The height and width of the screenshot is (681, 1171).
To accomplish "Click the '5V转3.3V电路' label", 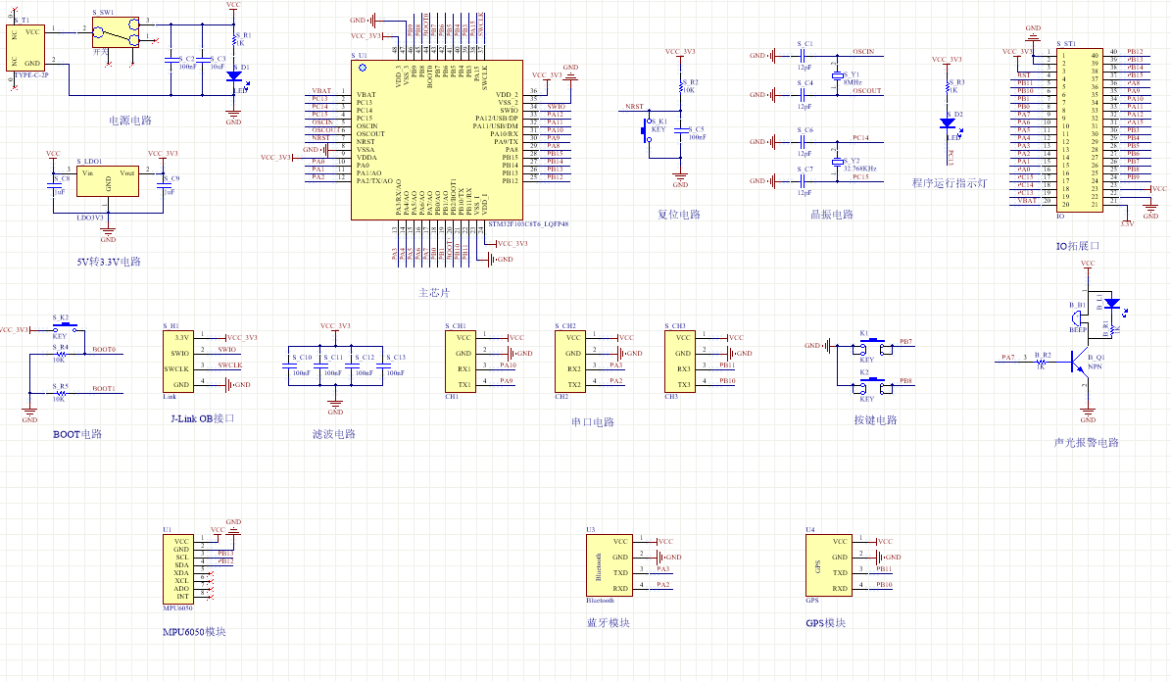I will click(x=109, y=262).
